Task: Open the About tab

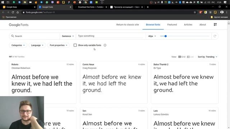Action: tap(203, 25)
